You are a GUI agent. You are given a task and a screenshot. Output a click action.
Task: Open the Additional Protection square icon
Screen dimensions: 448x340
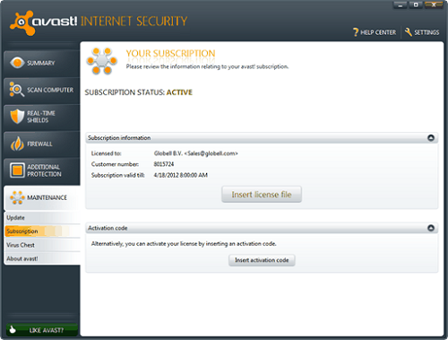pos(17,170)
